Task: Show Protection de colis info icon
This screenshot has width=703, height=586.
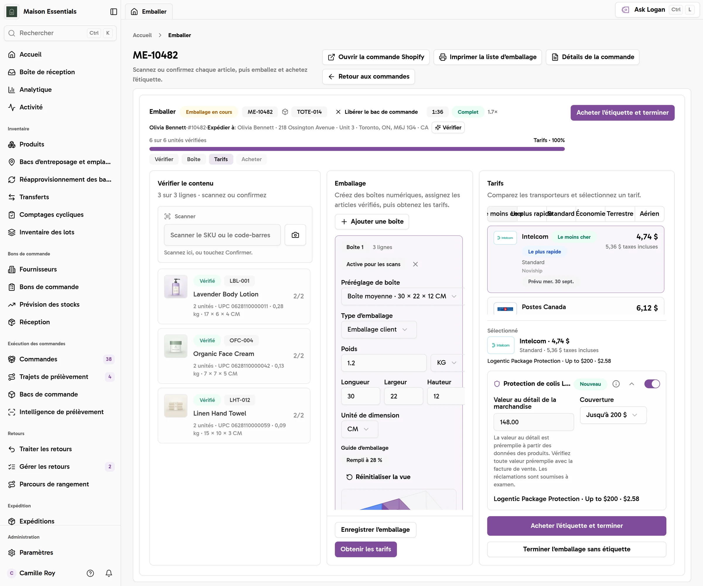Action: tap(616, 384)
